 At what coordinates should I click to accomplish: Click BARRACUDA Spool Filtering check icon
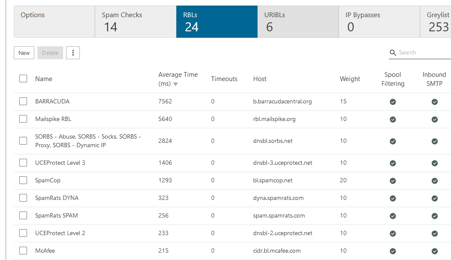tap(393, 102)
